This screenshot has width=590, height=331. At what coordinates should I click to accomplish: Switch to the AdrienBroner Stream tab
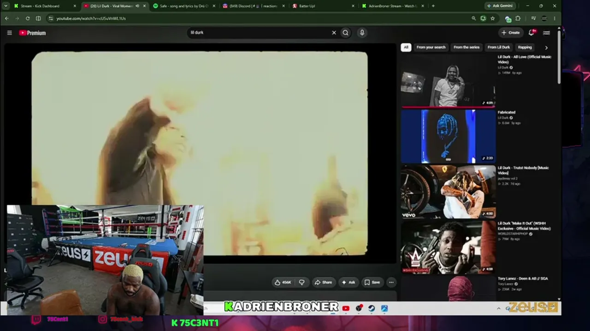392,6
